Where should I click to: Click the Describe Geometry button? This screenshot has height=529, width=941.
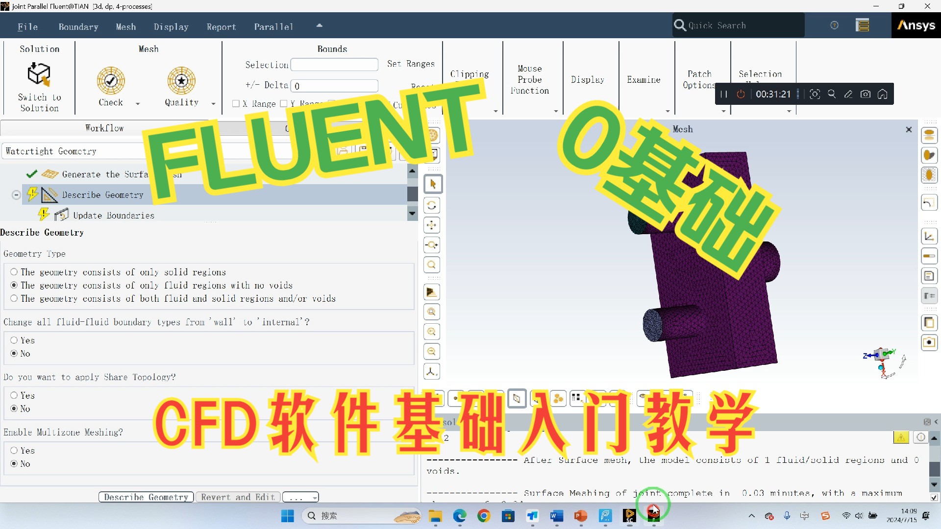tap(145, 497)
